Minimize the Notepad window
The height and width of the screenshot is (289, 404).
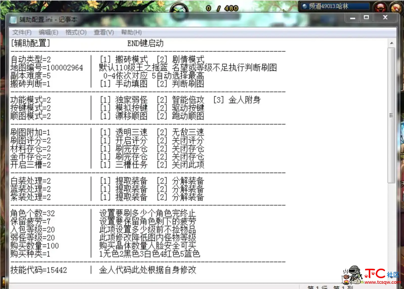353,17
